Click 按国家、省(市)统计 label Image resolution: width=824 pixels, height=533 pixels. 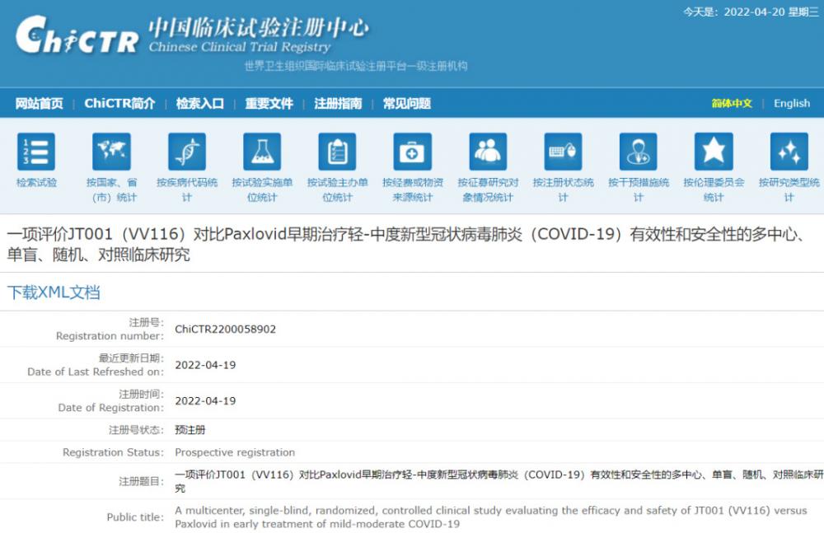click(111, 189)
